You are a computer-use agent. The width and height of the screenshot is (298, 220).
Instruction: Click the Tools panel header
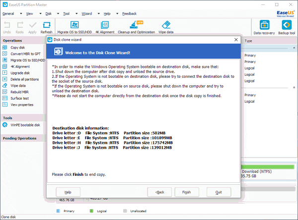point(23,118)
